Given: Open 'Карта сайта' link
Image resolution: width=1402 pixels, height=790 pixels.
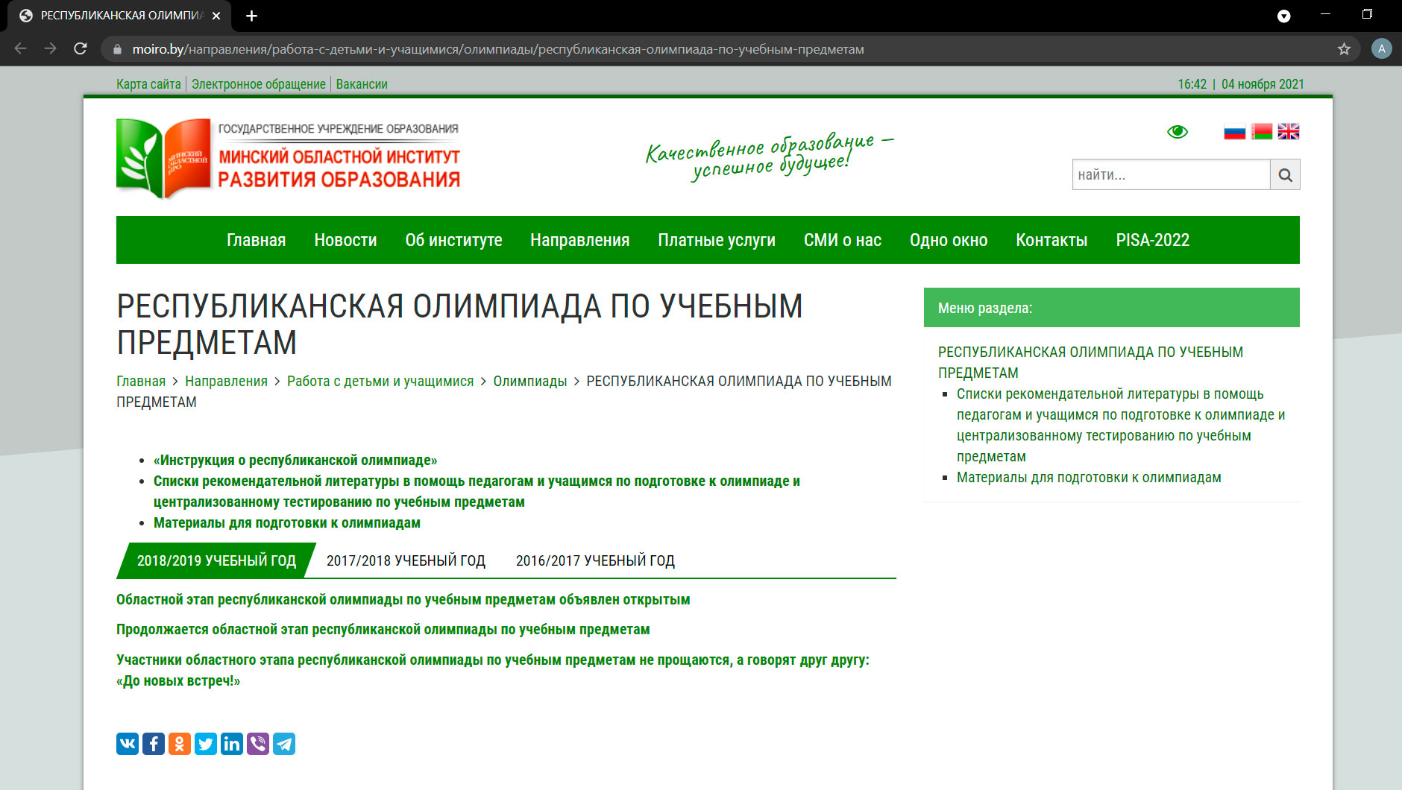Looking at the screenshot, I should (148, 84).
